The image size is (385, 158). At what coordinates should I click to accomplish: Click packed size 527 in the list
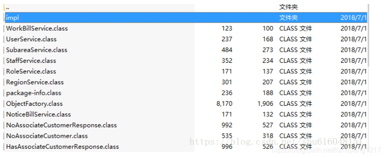pos(267,126)
